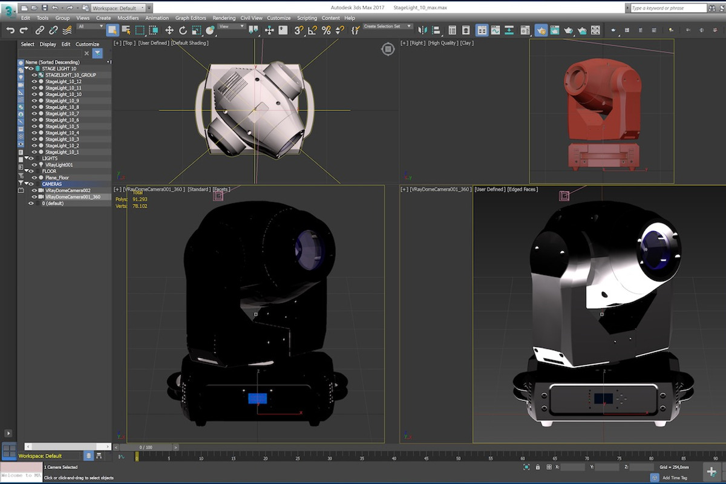Activate the Select and Rotate tool
The image size is (726, 484).
coord(183,30)
